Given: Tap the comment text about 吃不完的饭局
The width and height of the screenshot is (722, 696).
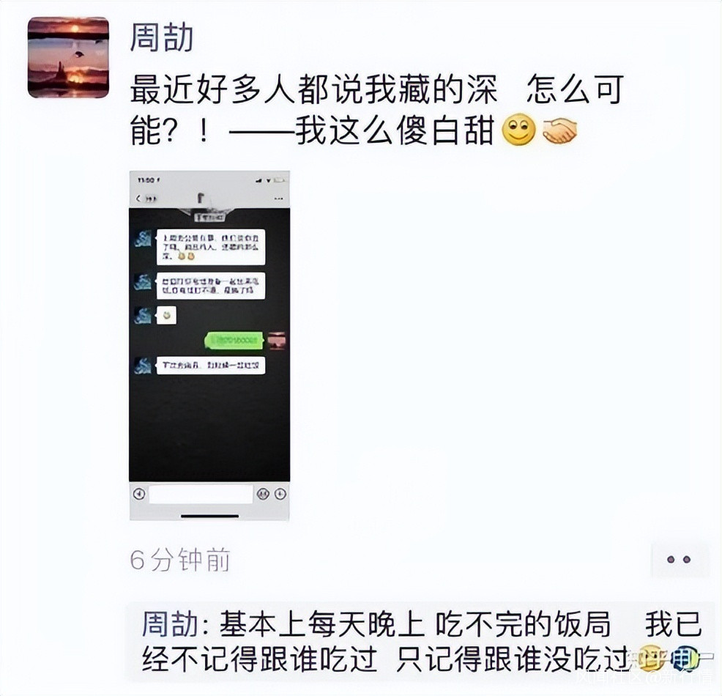Looking at the screenshot, I should coord(422,642).
